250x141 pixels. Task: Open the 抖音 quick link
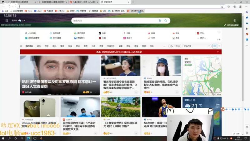point(102,33)
